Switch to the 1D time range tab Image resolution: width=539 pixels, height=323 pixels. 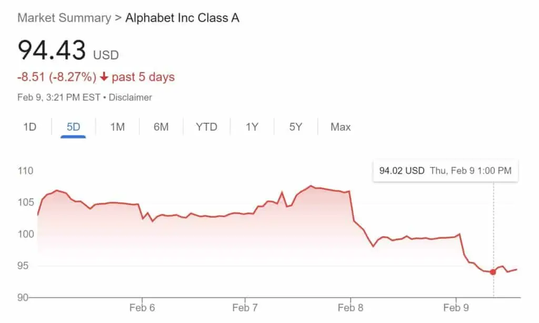(29, 127)
